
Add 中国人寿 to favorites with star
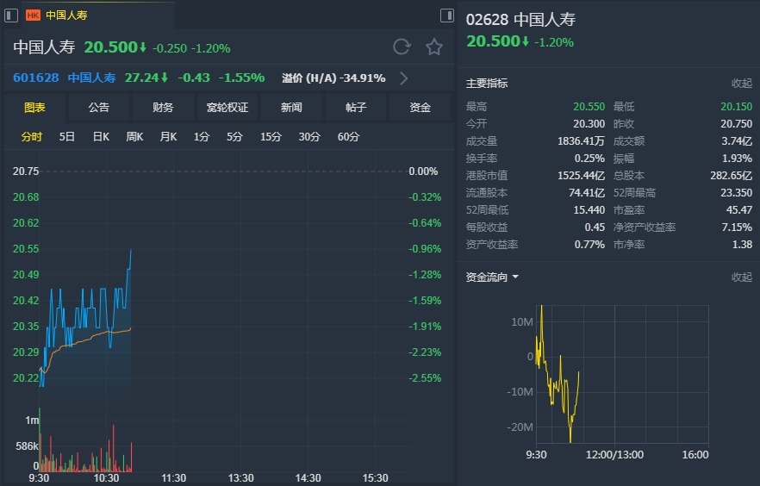coord(434,47)
